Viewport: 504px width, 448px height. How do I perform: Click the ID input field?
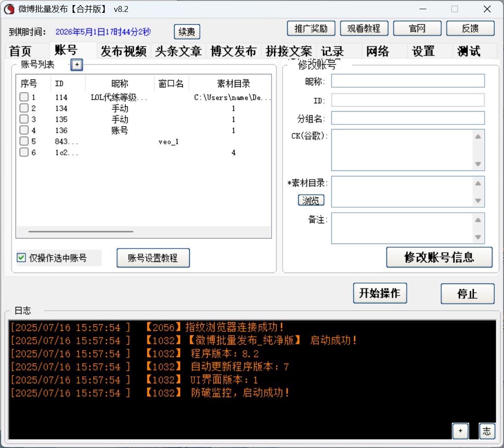408,100
